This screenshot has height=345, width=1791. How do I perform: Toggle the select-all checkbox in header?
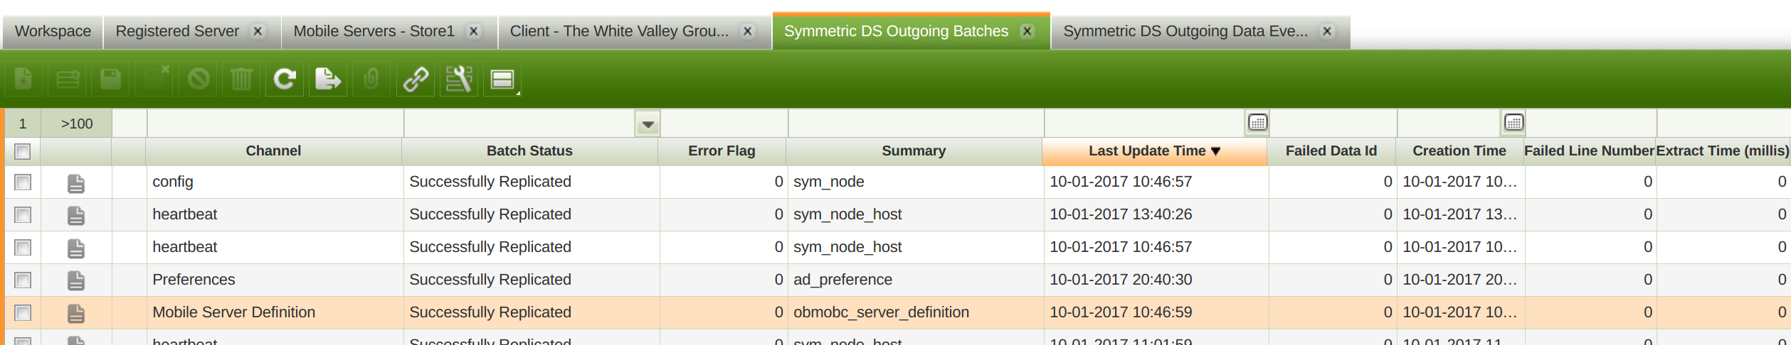pyautogui.click(x=23, y=151)
